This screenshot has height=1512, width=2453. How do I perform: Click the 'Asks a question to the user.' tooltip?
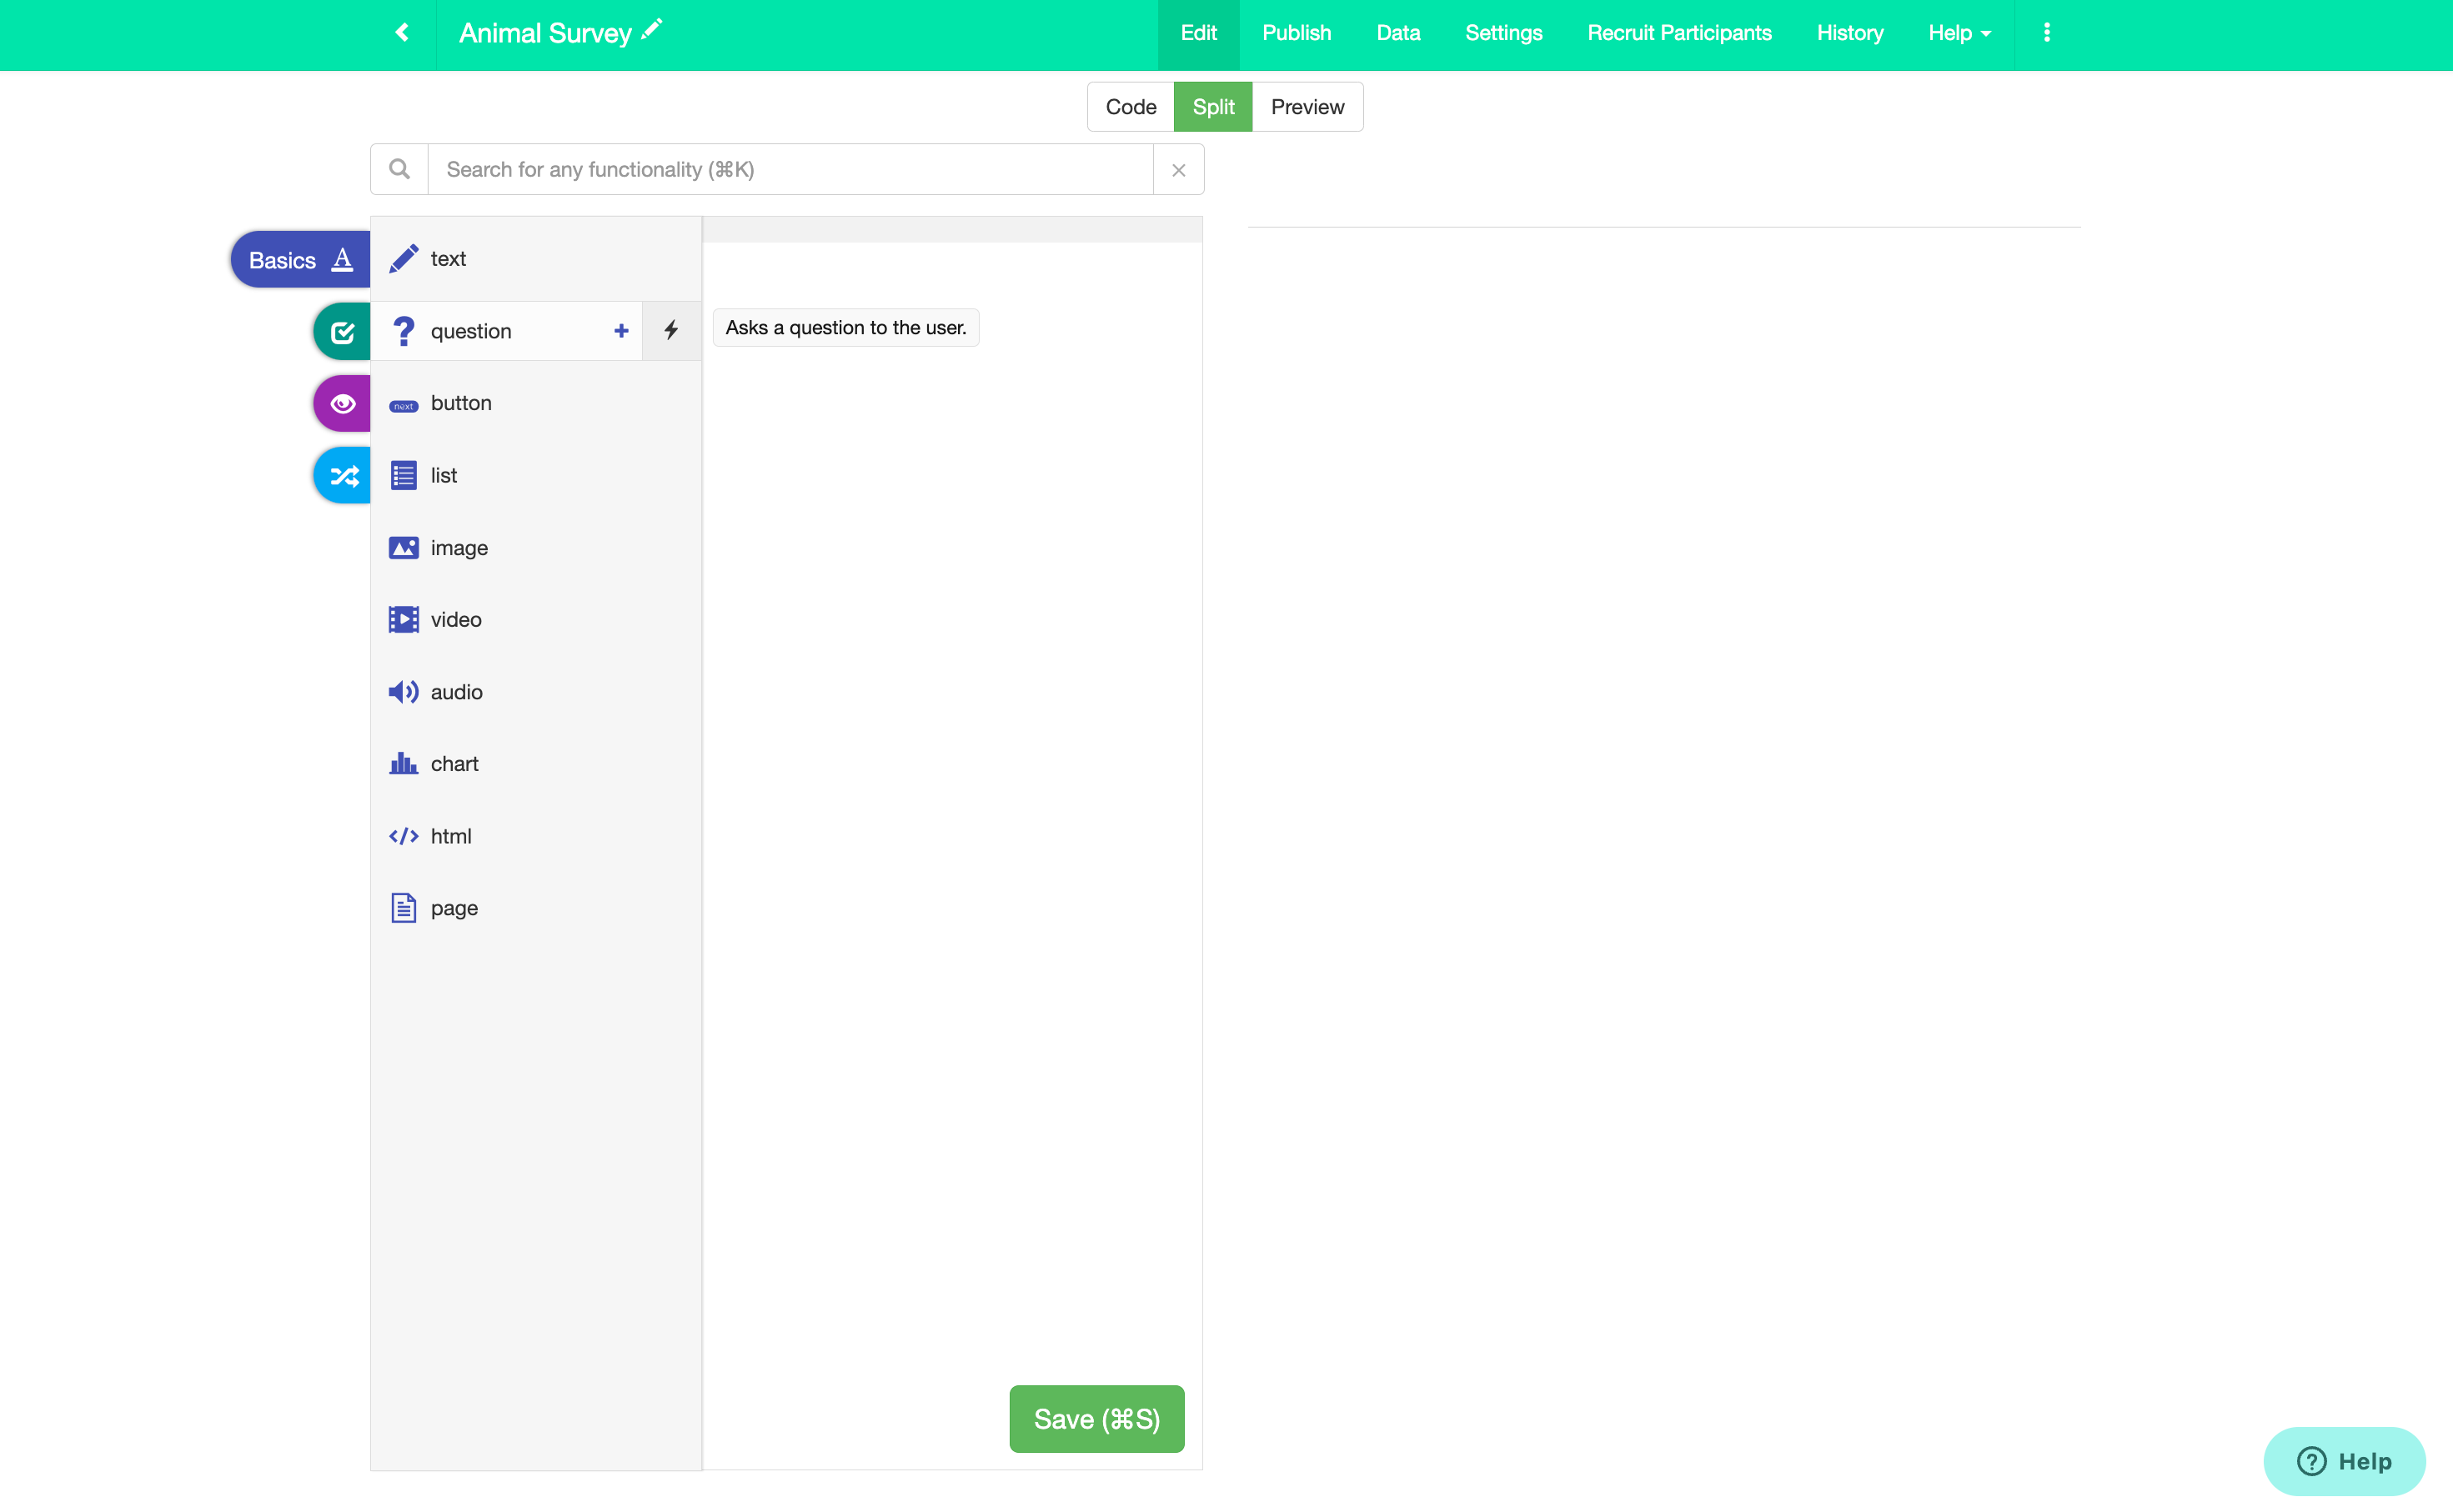pyautogui.click(x=846, y=327)
